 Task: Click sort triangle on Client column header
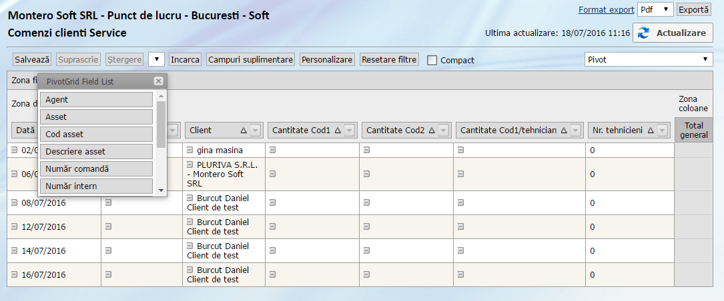pyautogui.click(x=244, y=131)
